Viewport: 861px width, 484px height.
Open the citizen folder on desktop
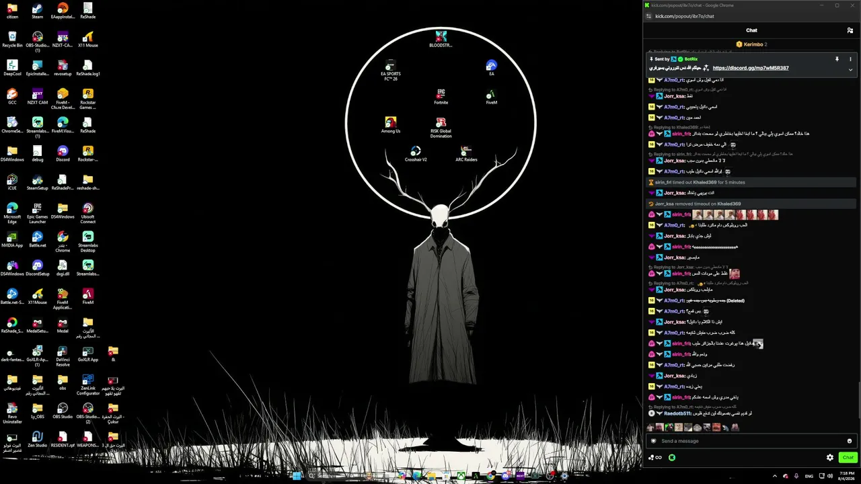point(12,11)
